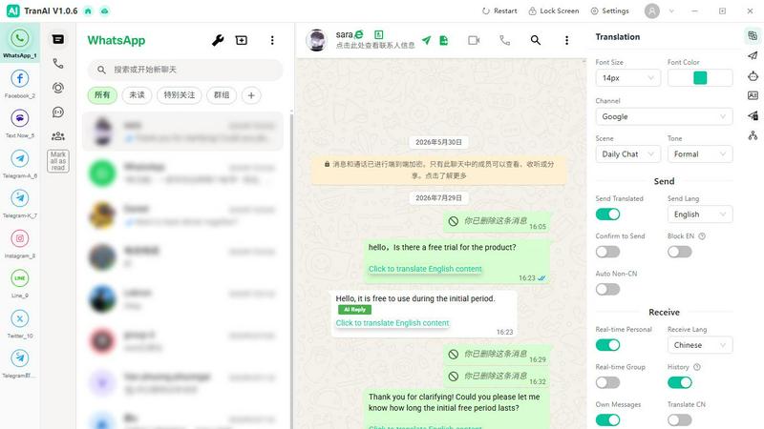764x429 pixels.
Task: Open the Tone Formal dropdown
Action: tap(700, 154)
